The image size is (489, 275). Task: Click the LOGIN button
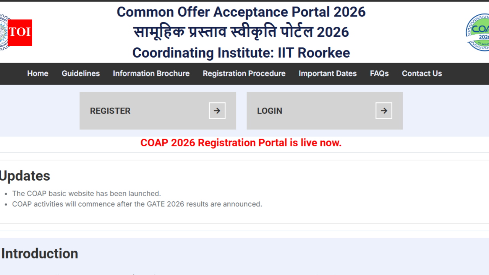[x=324, y=111]
